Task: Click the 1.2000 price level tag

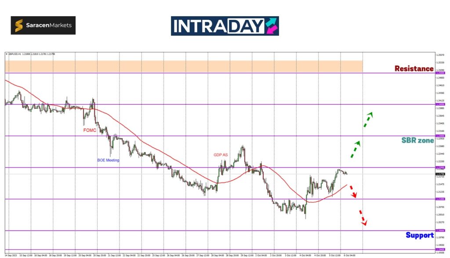Action: [439, 230]
